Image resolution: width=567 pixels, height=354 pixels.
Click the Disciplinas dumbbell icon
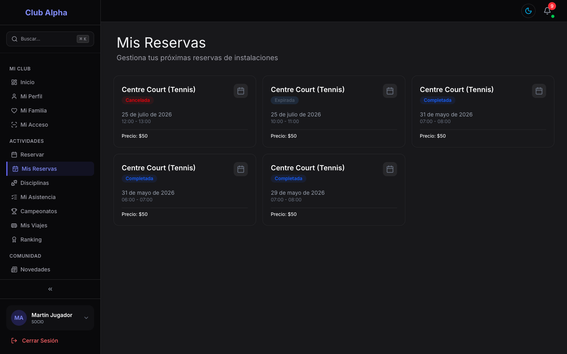click(14, 183)
